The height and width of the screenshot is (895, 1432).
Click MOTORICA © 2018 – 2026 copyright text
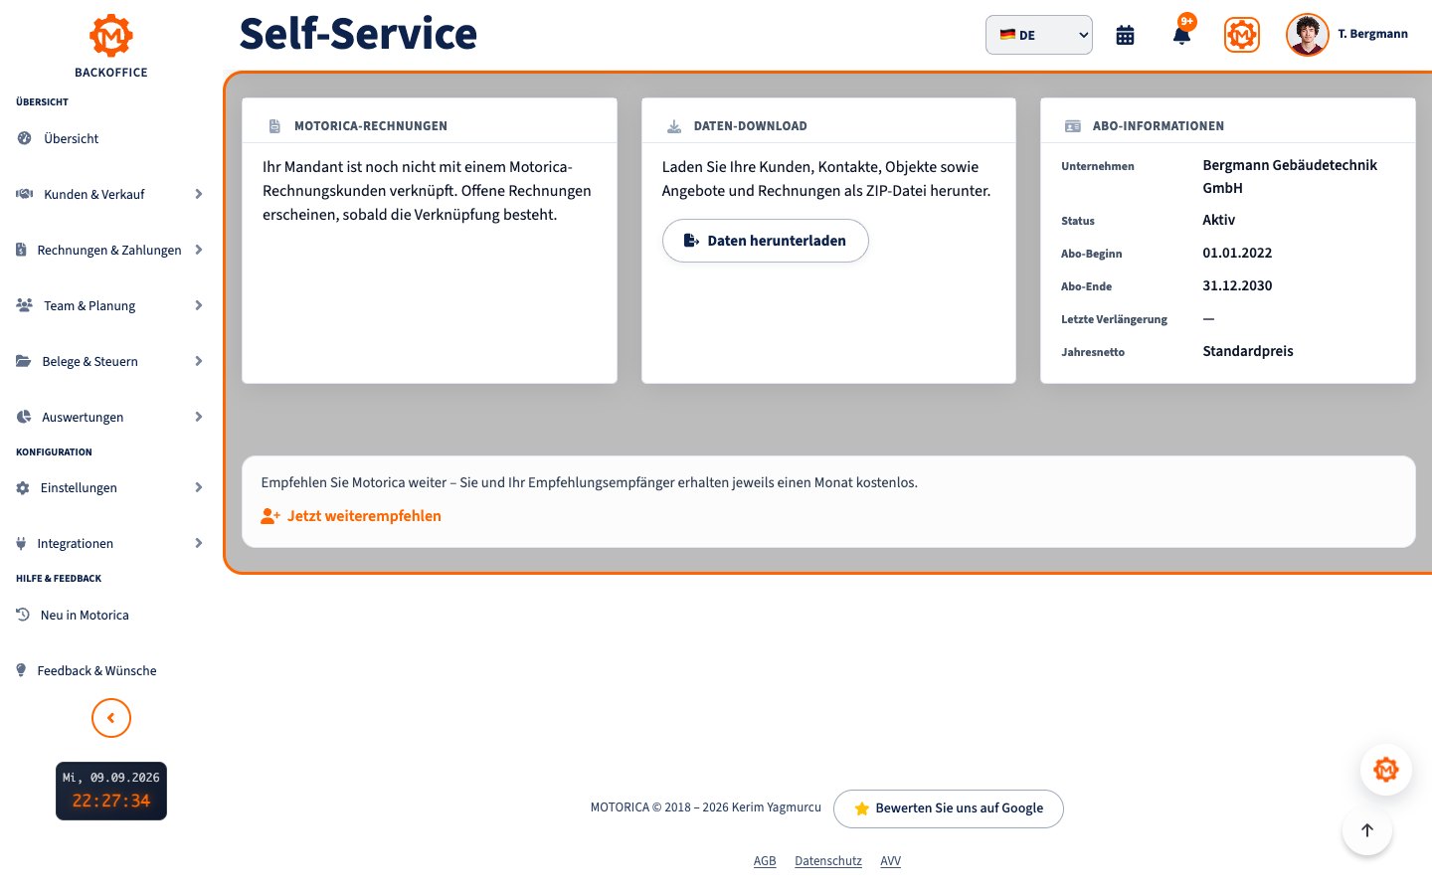click(706, 807)
